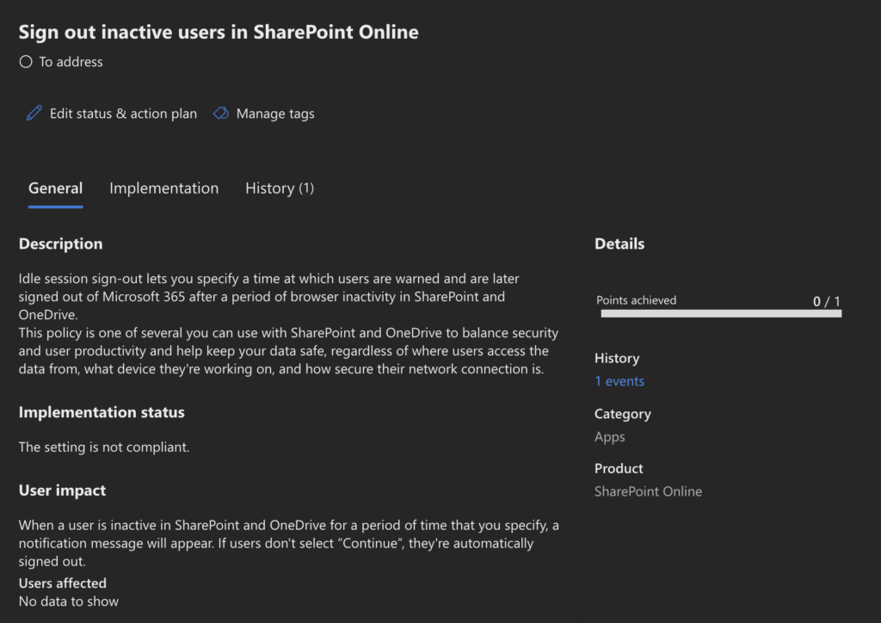Click the No data to show text
This screenshot has width=881, height=623.
(x=69, y=601)
